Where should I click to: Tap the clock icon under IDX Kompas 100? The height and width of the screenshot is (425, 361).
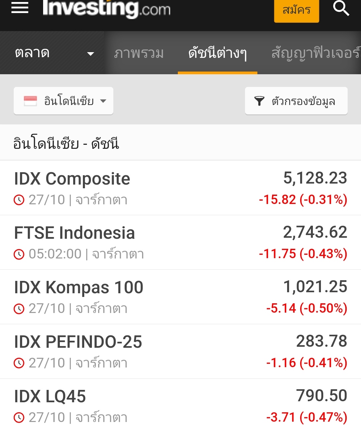[x=19, y=309]
